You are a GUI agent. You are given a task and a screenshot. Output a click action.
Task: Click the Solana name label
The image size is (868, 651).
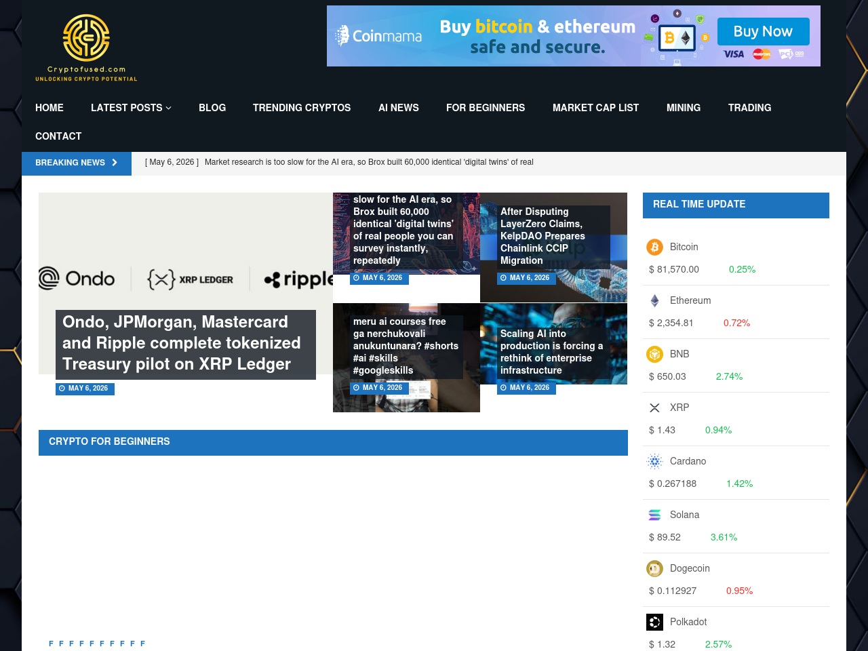[684, 515]
